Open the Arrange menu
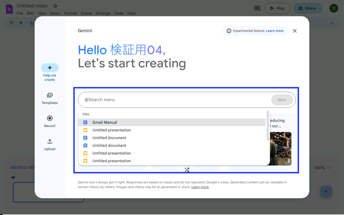 pyautogui.click(x=103, y=13)
